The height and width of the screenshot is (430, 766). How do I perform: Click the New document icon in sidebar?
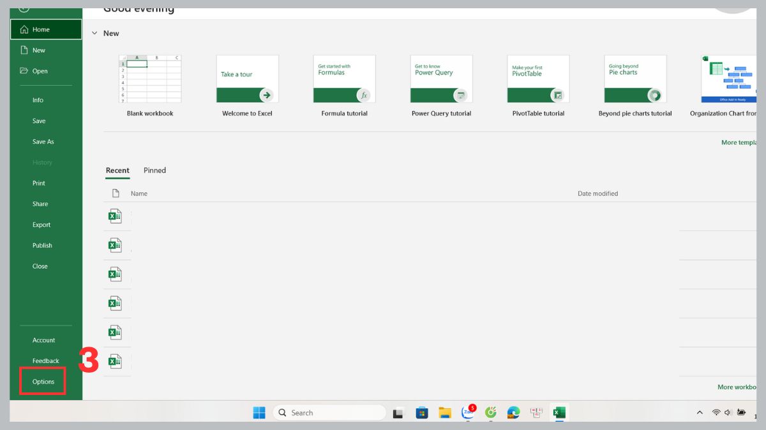pyautogui.click(x=24, y=50)
